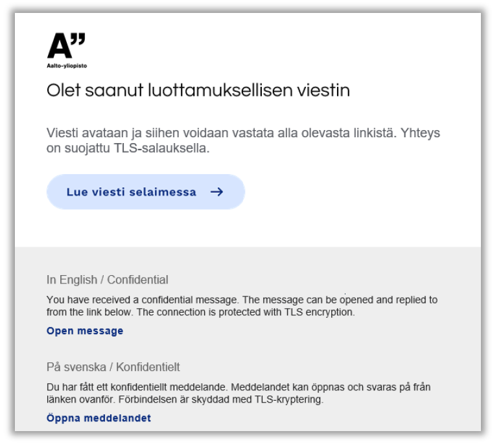Click the Aalto-yliopisto text under the logo
Viewport: 501px width, 446px height.
67,66
